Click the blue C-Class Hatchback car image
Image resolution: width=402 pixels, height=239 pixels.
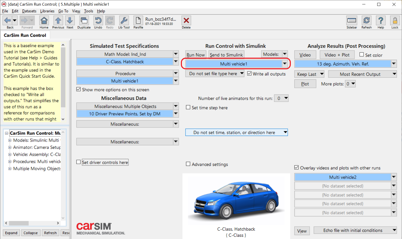click(x=236, y=200)
